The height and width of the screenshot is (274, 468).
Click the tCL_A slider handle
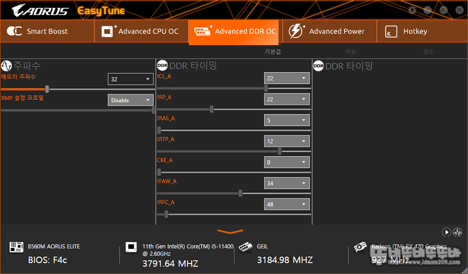(x=266, y=88)
